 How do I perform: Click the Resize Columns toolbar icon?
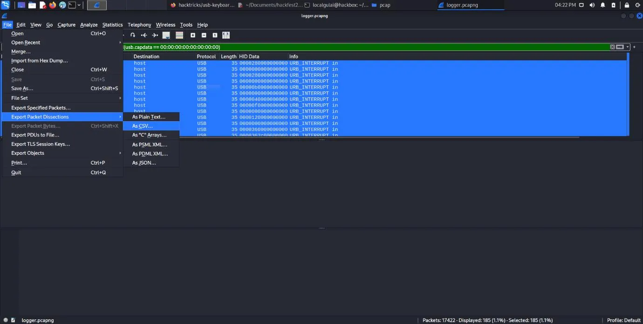click(226, 35)
